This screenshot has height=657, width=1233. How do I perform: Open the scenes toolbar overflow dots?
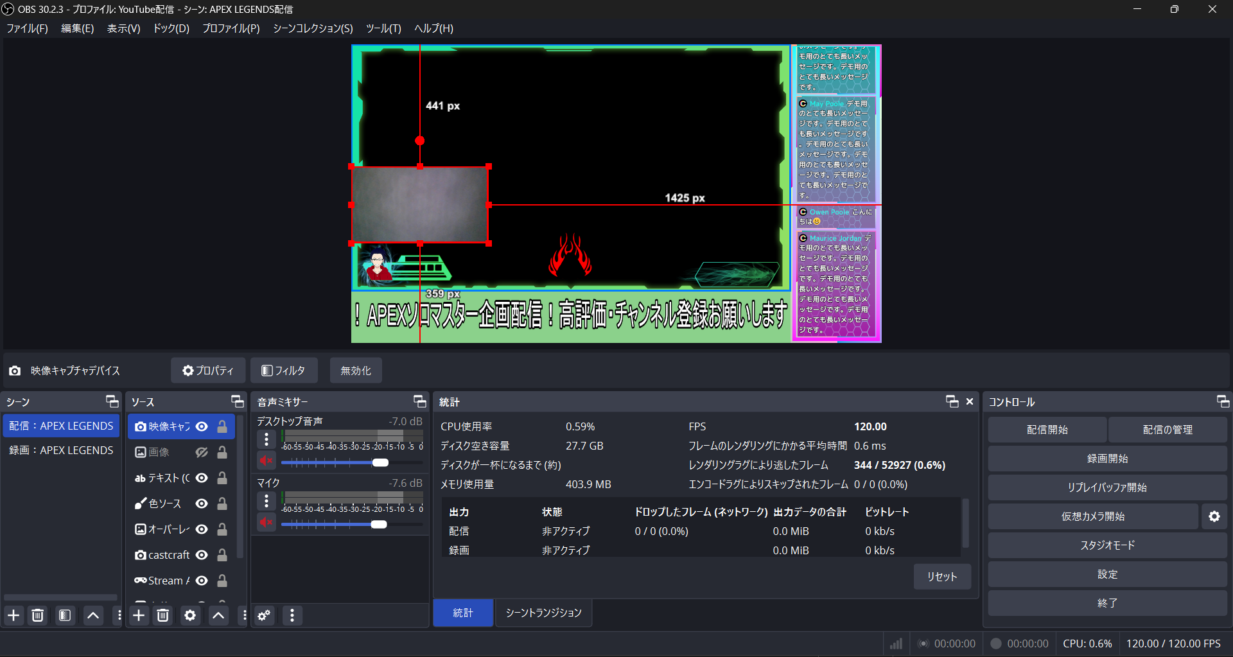(119, 615)
